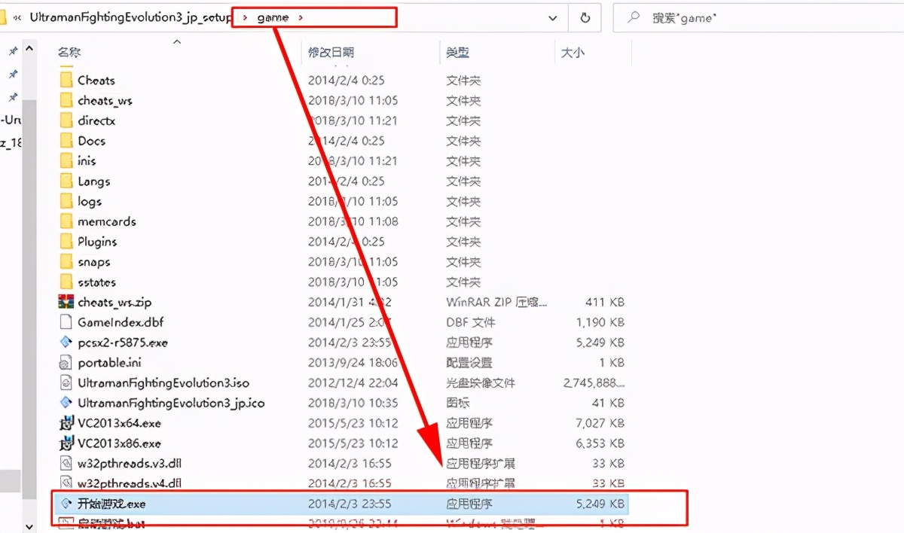This screenshot has height=533, width=904.
Task: Click the navigation pane scroll down arrow
Action: point(29,526)
